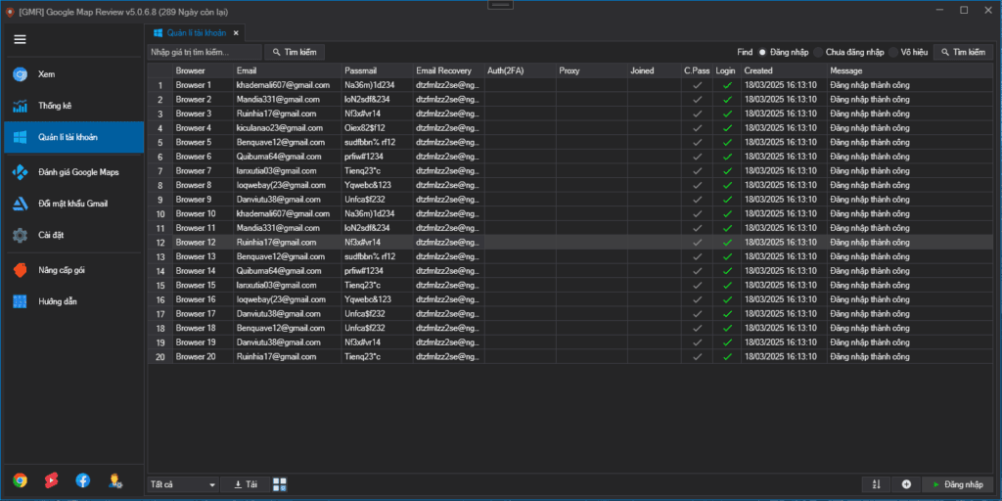Screen dimensions: 1002x501
Task: Sort by the Email column header
Action: [x=287, y=70]
